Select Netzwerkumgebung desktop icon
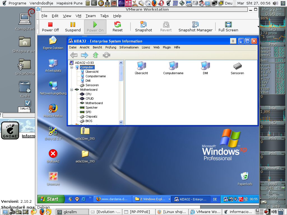The image size is (287, 215). [53, 88]
